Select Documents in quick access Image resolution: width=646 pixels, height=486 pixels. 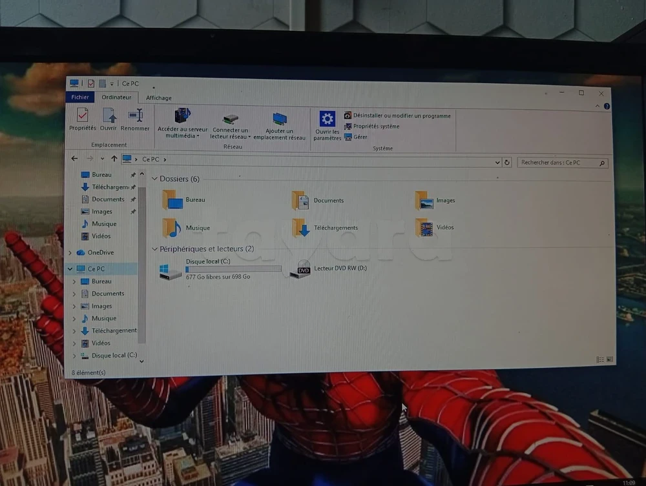pos(107,199)
